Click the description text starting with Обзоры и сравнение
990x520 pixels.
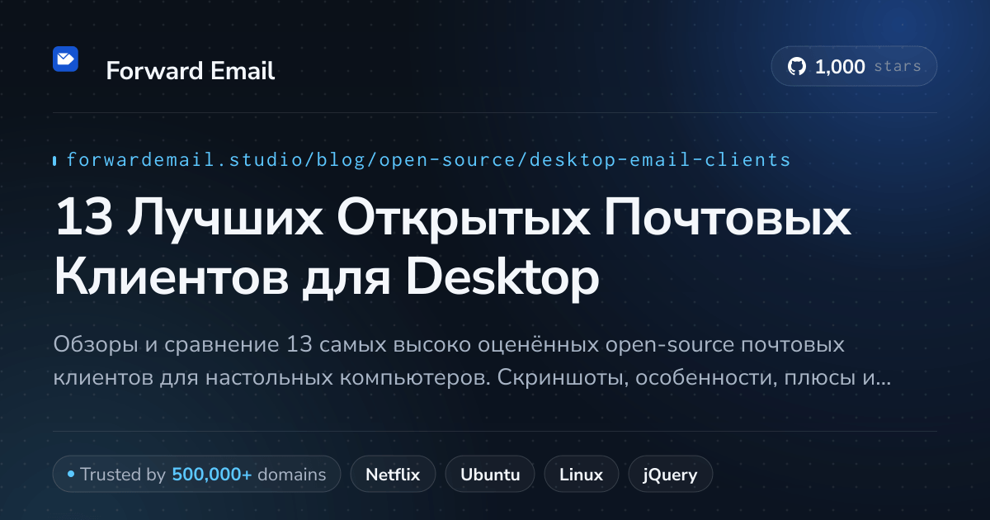[472, 362]
